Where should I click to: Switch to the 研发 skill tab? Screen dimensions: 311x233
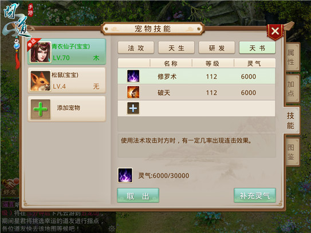point(217,48)
